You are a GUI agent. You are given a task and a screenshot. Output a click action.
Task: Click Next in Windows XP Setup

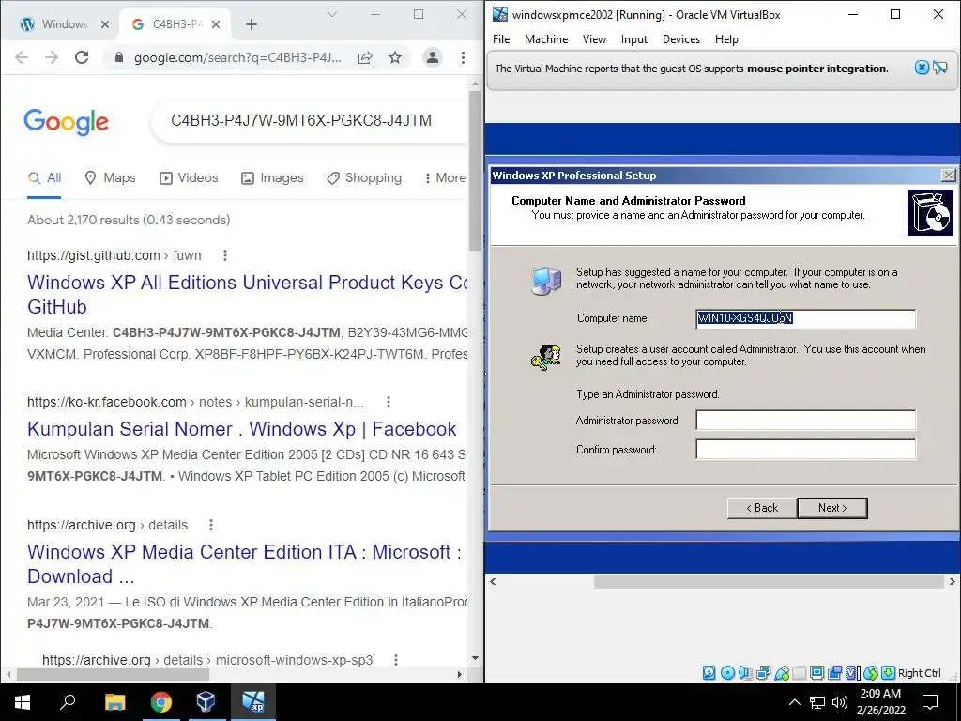click(x=832, y=508)
